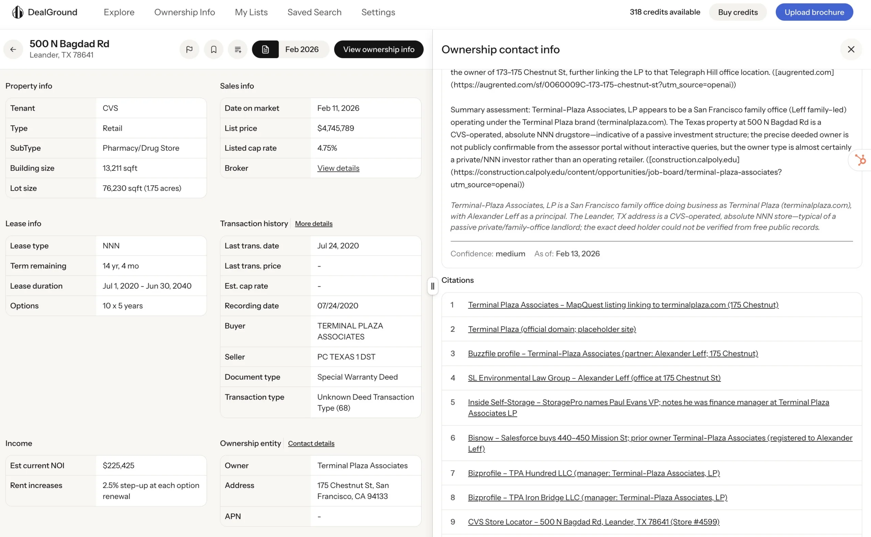
Task: Add the property to a list
Action: [237, 49]
